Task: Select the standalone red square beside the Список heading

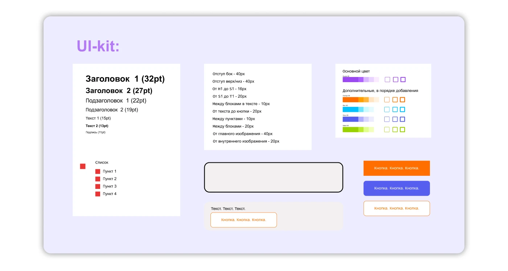Action: point(83,166)
